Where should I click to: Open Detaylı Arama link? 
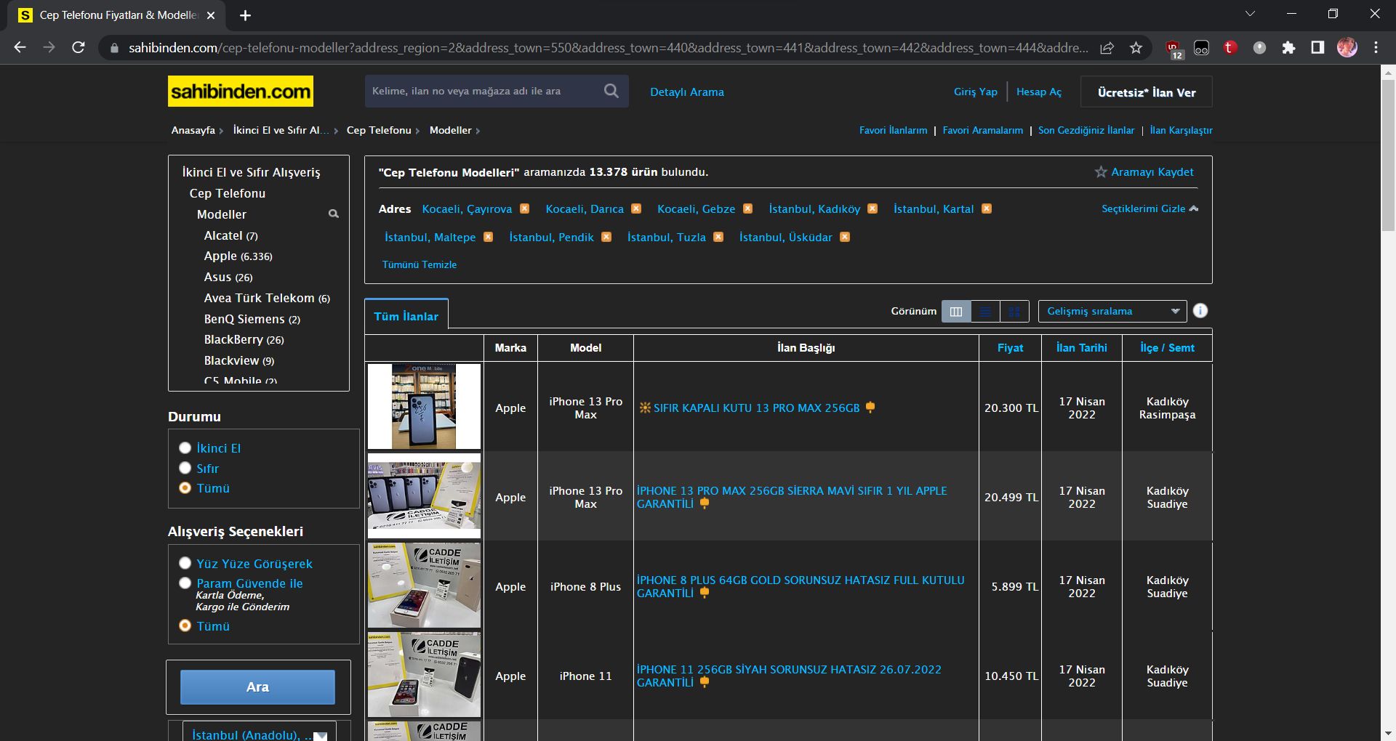coord(686,92)
